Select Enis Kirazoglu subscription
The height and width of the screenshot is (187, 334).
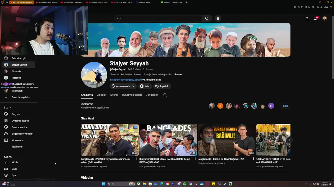pyautogui.click(x=19, y=58)
